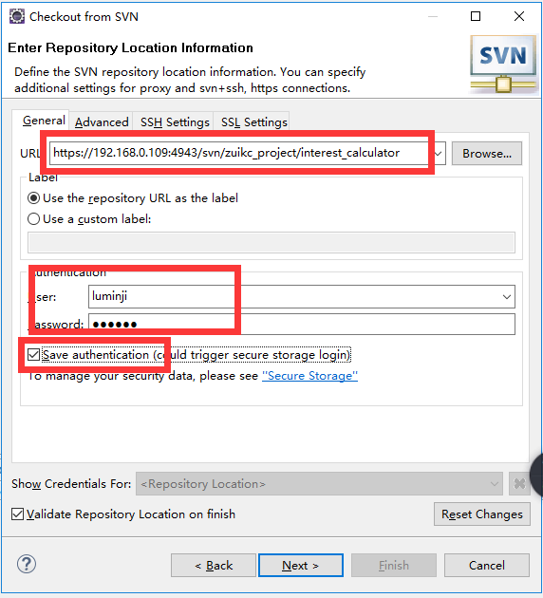Image resolution: width=543 pixels, height=598 pixels.
Task: Toggle Save authentication checkbox
Action: point(33,355)
